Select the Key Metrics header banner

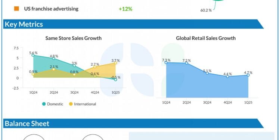(133, 24)
